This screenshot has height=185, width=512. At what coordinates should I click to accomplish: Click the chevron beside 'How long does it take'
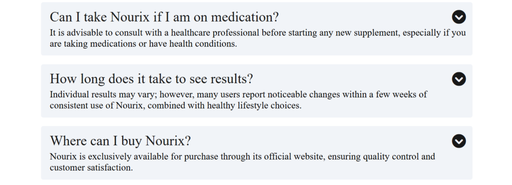pyautogui.click(x=459, y=79)
